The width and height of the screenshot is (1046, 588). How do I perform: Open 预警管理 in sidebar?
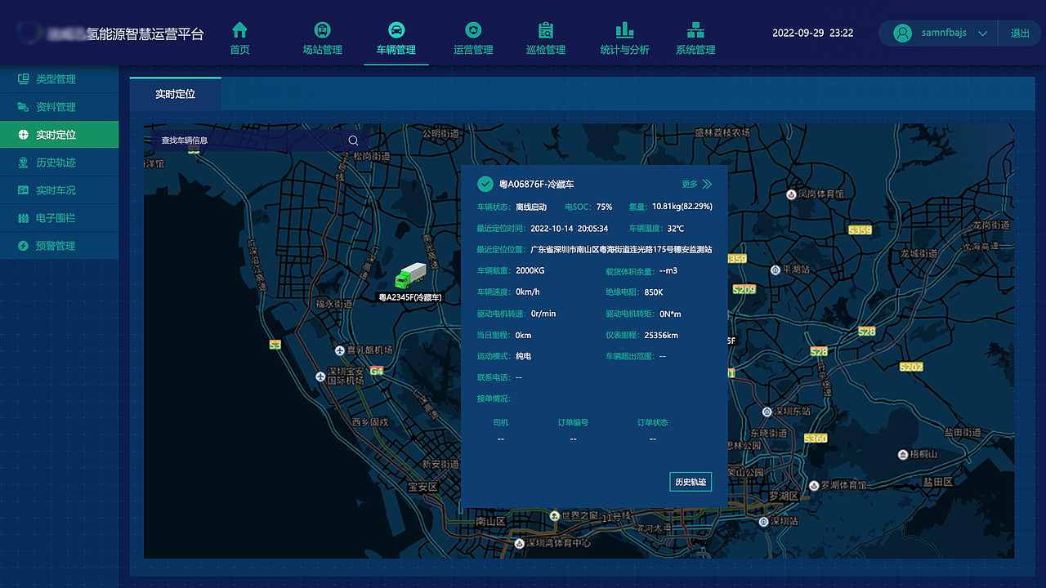coord(59,246)
